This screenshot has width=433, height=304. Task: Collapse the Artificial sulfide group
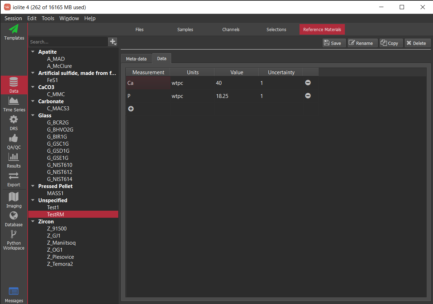point(33,73)
